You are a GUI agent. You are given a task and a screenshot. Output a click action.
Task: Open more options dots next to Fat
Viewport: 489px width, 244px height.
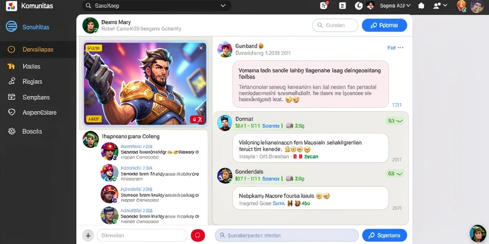pos(401,48)
